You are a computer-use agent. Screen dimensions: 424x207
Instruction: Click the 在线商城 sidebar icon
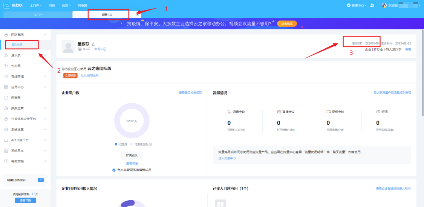click(x=6, y=76)
